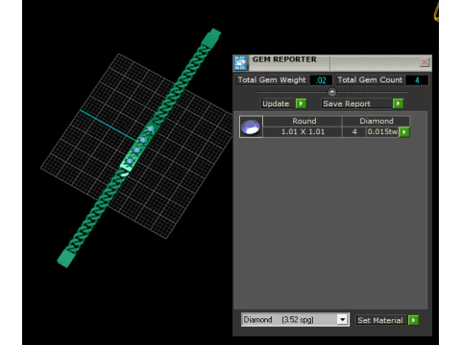Select the round gem thumbnail icon
This screenshot has height=345, width=461.
pyautogui.click(x=251, y=126)
